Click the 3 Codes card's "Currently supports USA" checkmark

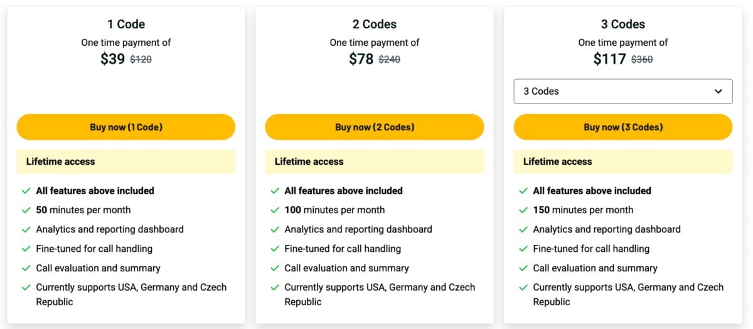click(x=523, y=288)
